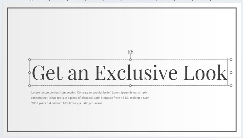Click the top-center resize handle of title box

(x=130, y=59)
